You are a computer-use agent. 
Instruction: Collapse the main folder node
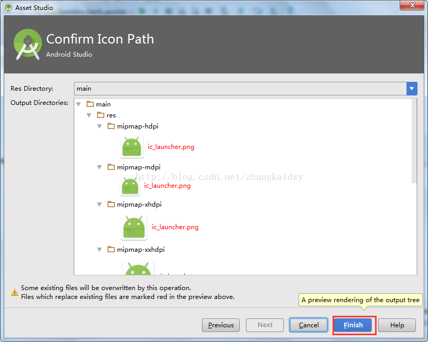79,104
